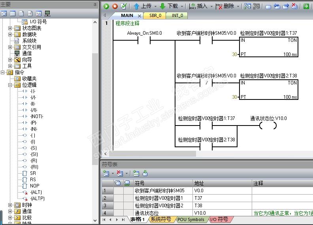This screenshot has width=313, height=225.
Task: Start program status monitoring icon
Action: coord(248,6)
